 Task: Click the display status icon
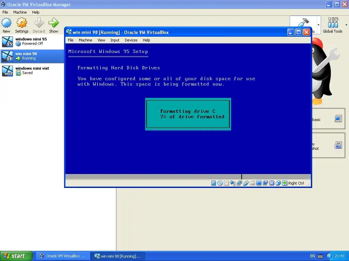259,183
